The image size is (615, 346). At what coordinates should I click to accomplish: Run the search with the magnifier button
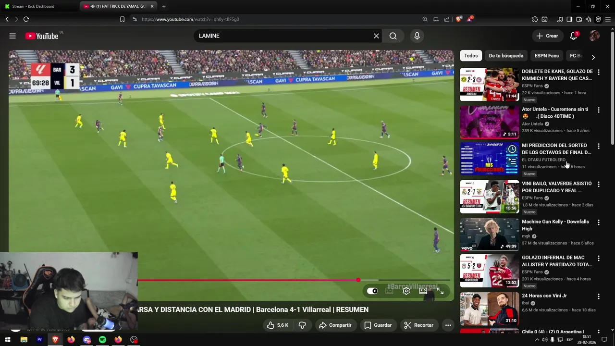pyautogui.click(x=393, y=36)
